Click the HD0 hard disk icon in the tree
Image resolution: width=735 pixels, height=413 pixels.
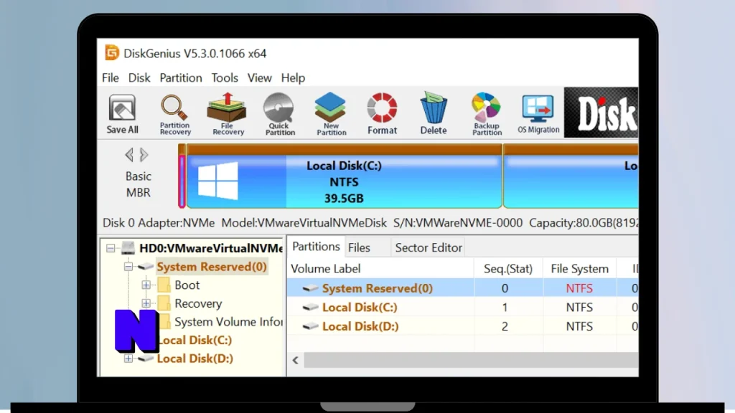(x=128, y=247)
